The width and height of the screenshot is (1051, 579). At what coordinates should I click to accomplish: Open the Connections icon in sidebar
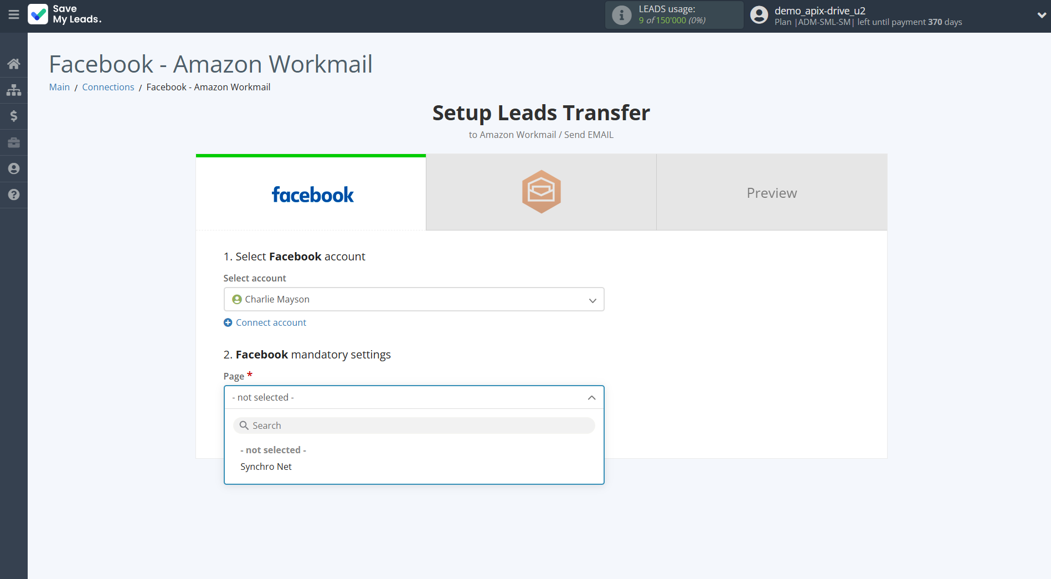[x=14, y=89]
